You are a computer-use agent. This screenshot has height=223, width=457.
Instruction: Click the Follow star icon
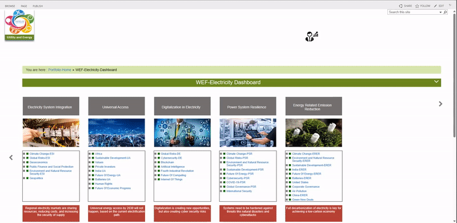[x=417, y=6]
